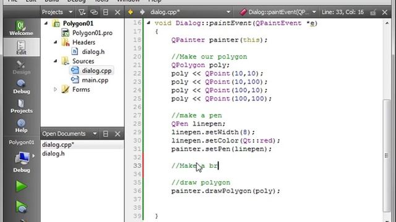
Task: Collapse the Sources folder
Action: coord(55,61)
